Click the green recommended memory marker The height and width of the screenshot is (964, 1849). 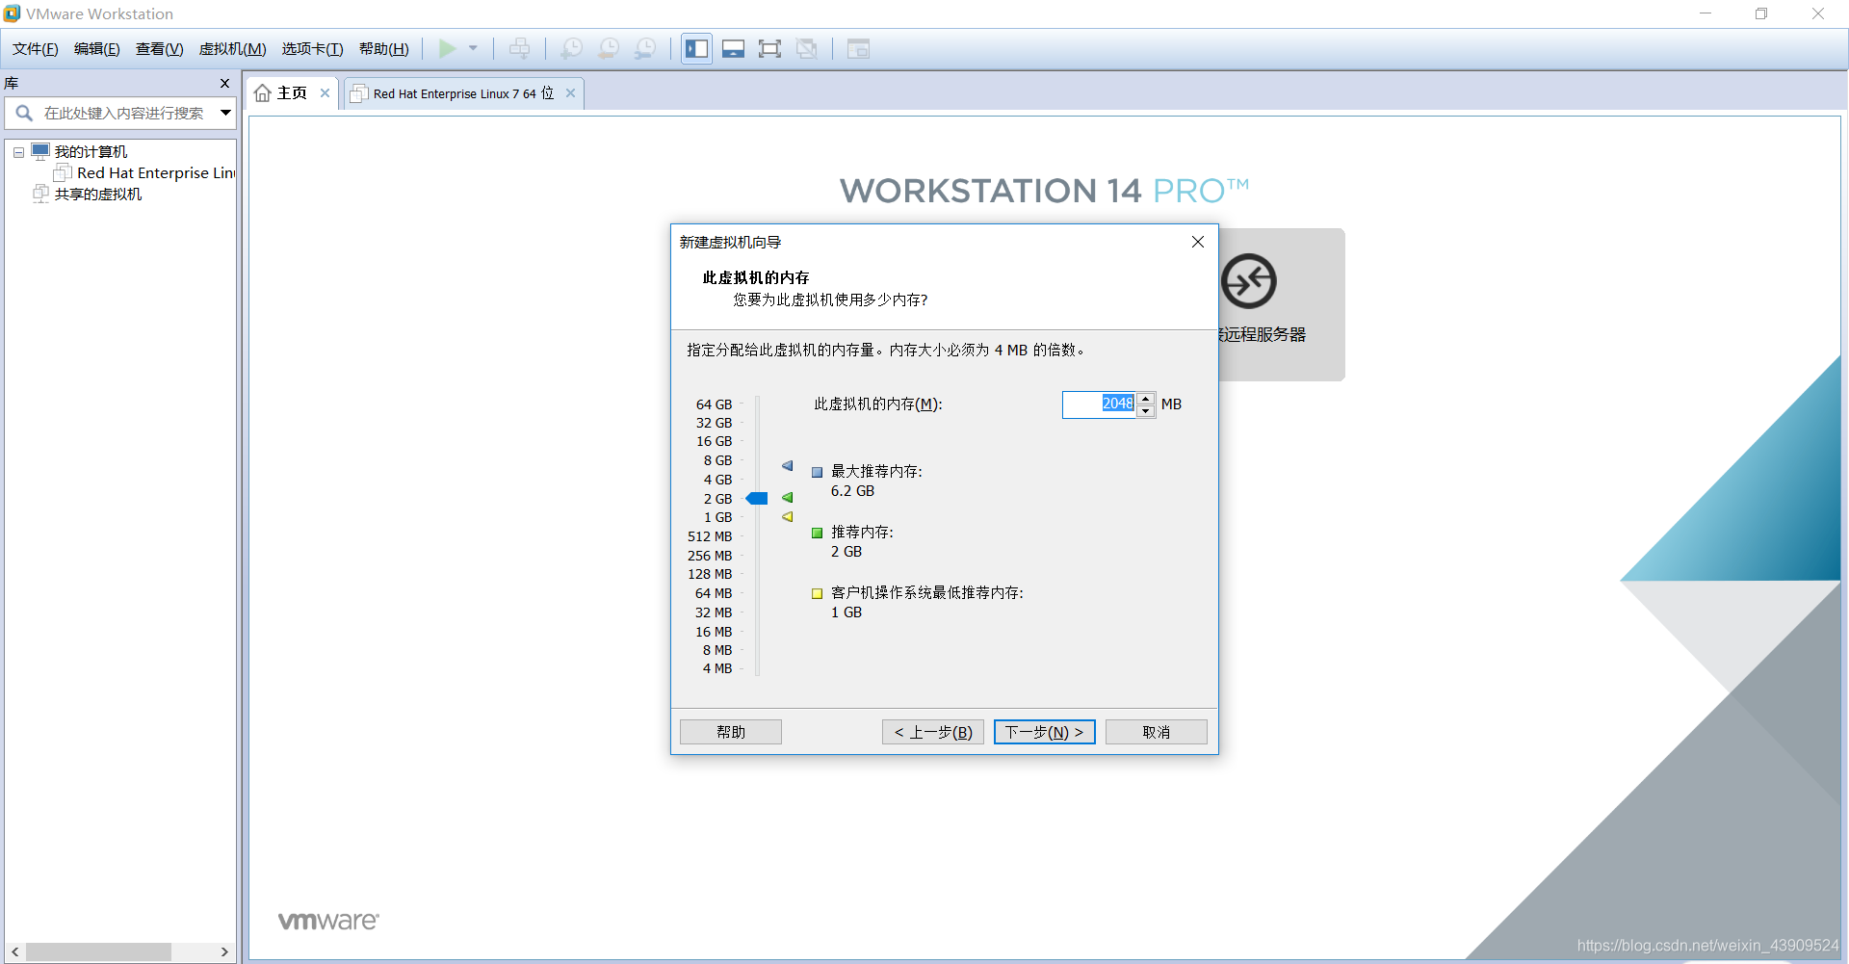[x=788, y=498]
